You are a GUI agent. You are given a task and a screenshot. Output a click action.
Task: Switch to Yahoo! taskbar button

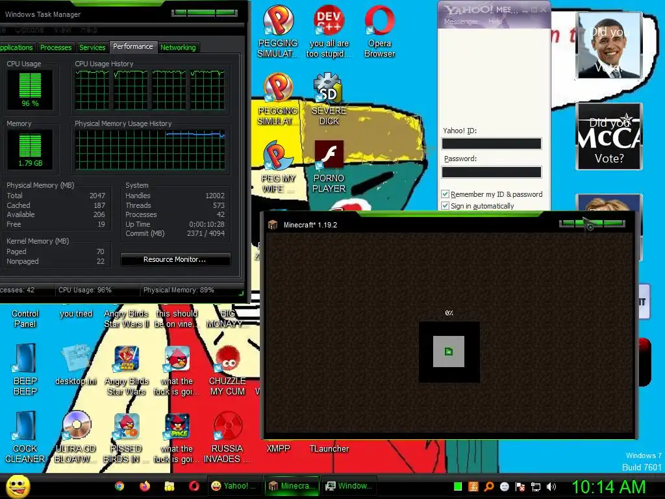click(234, 486)
